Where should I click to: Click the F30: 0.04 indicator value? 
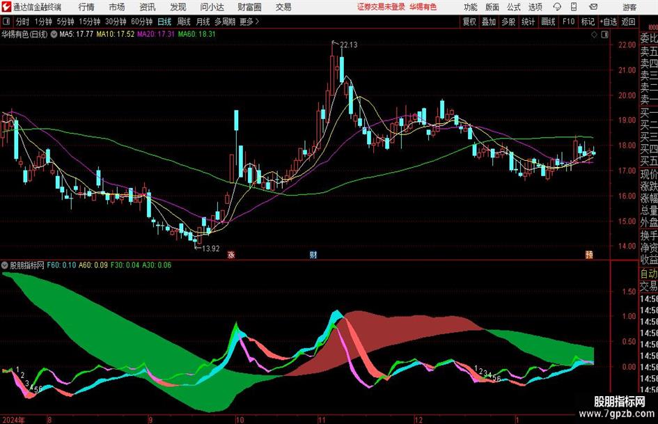(x=125, y=265)
